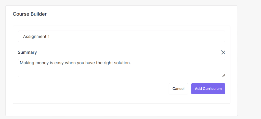Click the 'Assignment 1' text in title input

tap(36, 36)
